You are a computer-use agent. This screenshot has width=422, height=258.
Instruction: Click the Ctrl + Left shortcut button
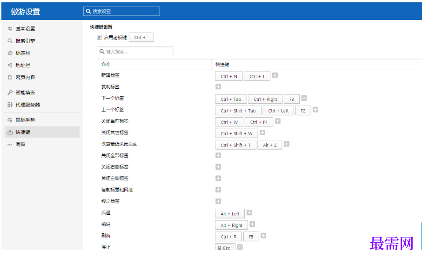[278, 111]
